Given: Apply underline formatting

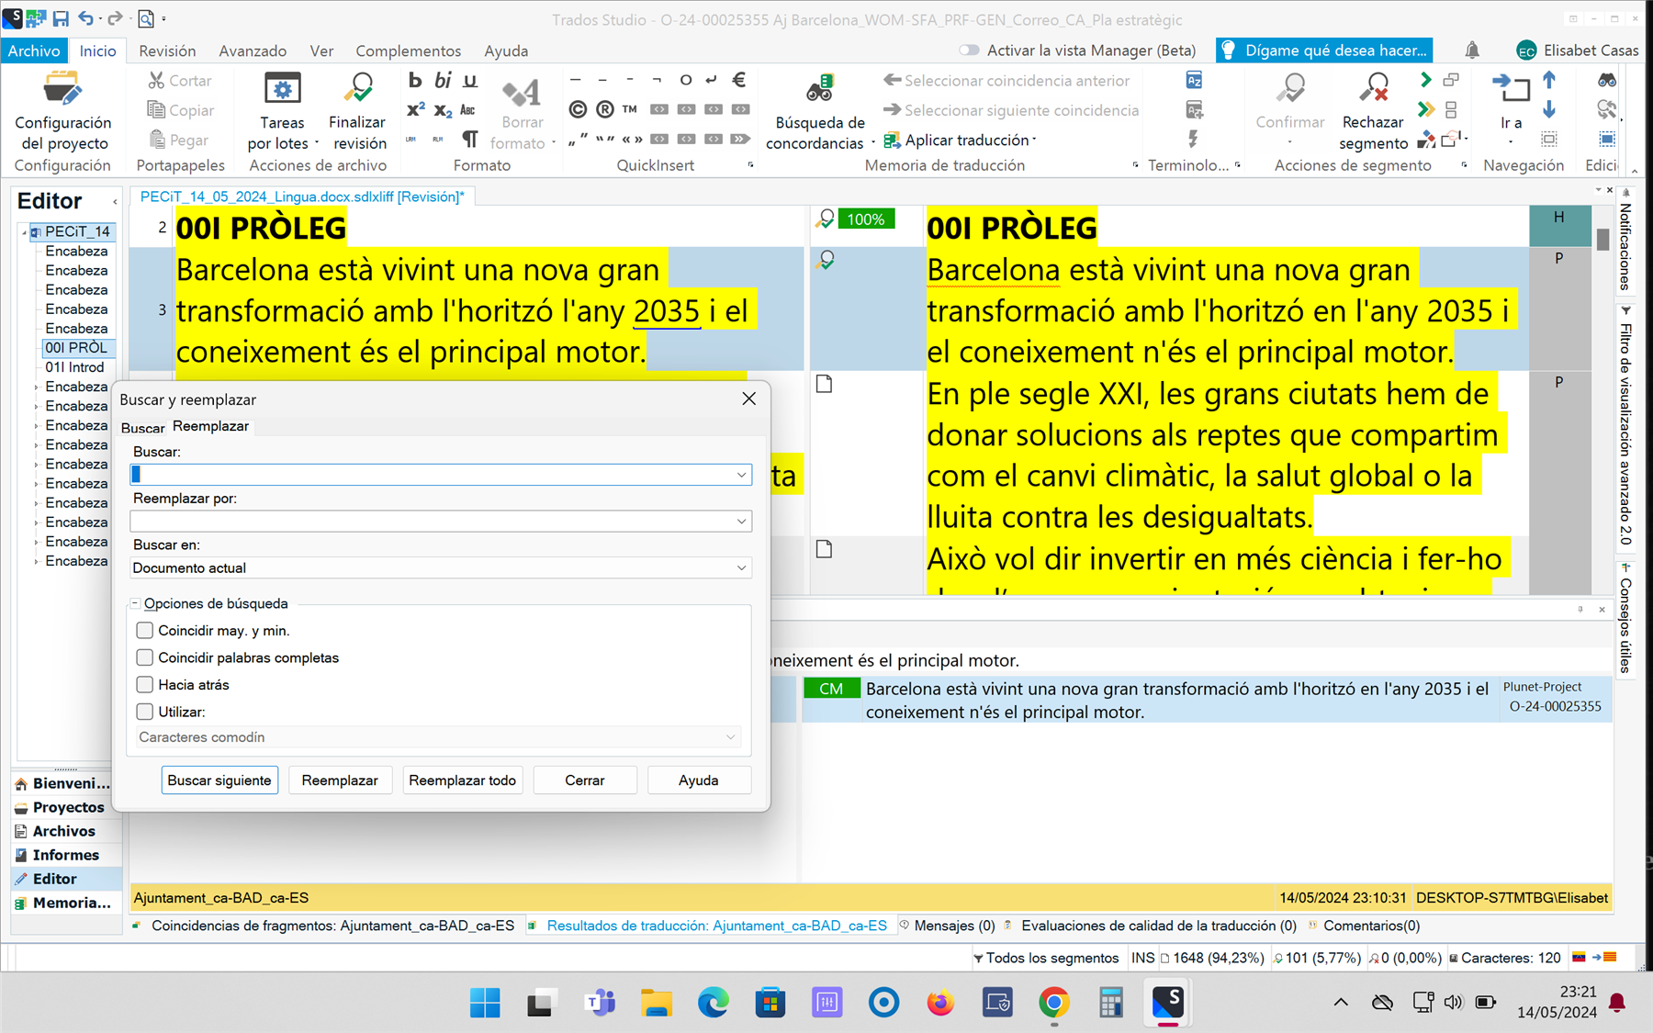Looking at the screenshot, I should tap(470, 81).
